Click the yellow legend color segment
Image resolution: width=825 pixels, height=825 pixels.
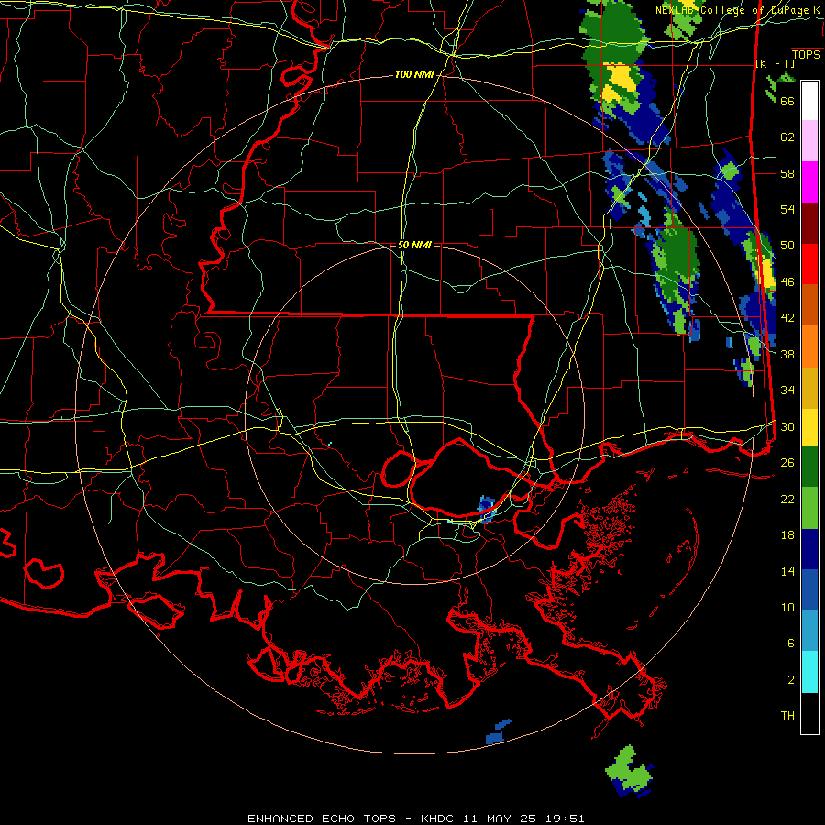[x=809, y=427]
